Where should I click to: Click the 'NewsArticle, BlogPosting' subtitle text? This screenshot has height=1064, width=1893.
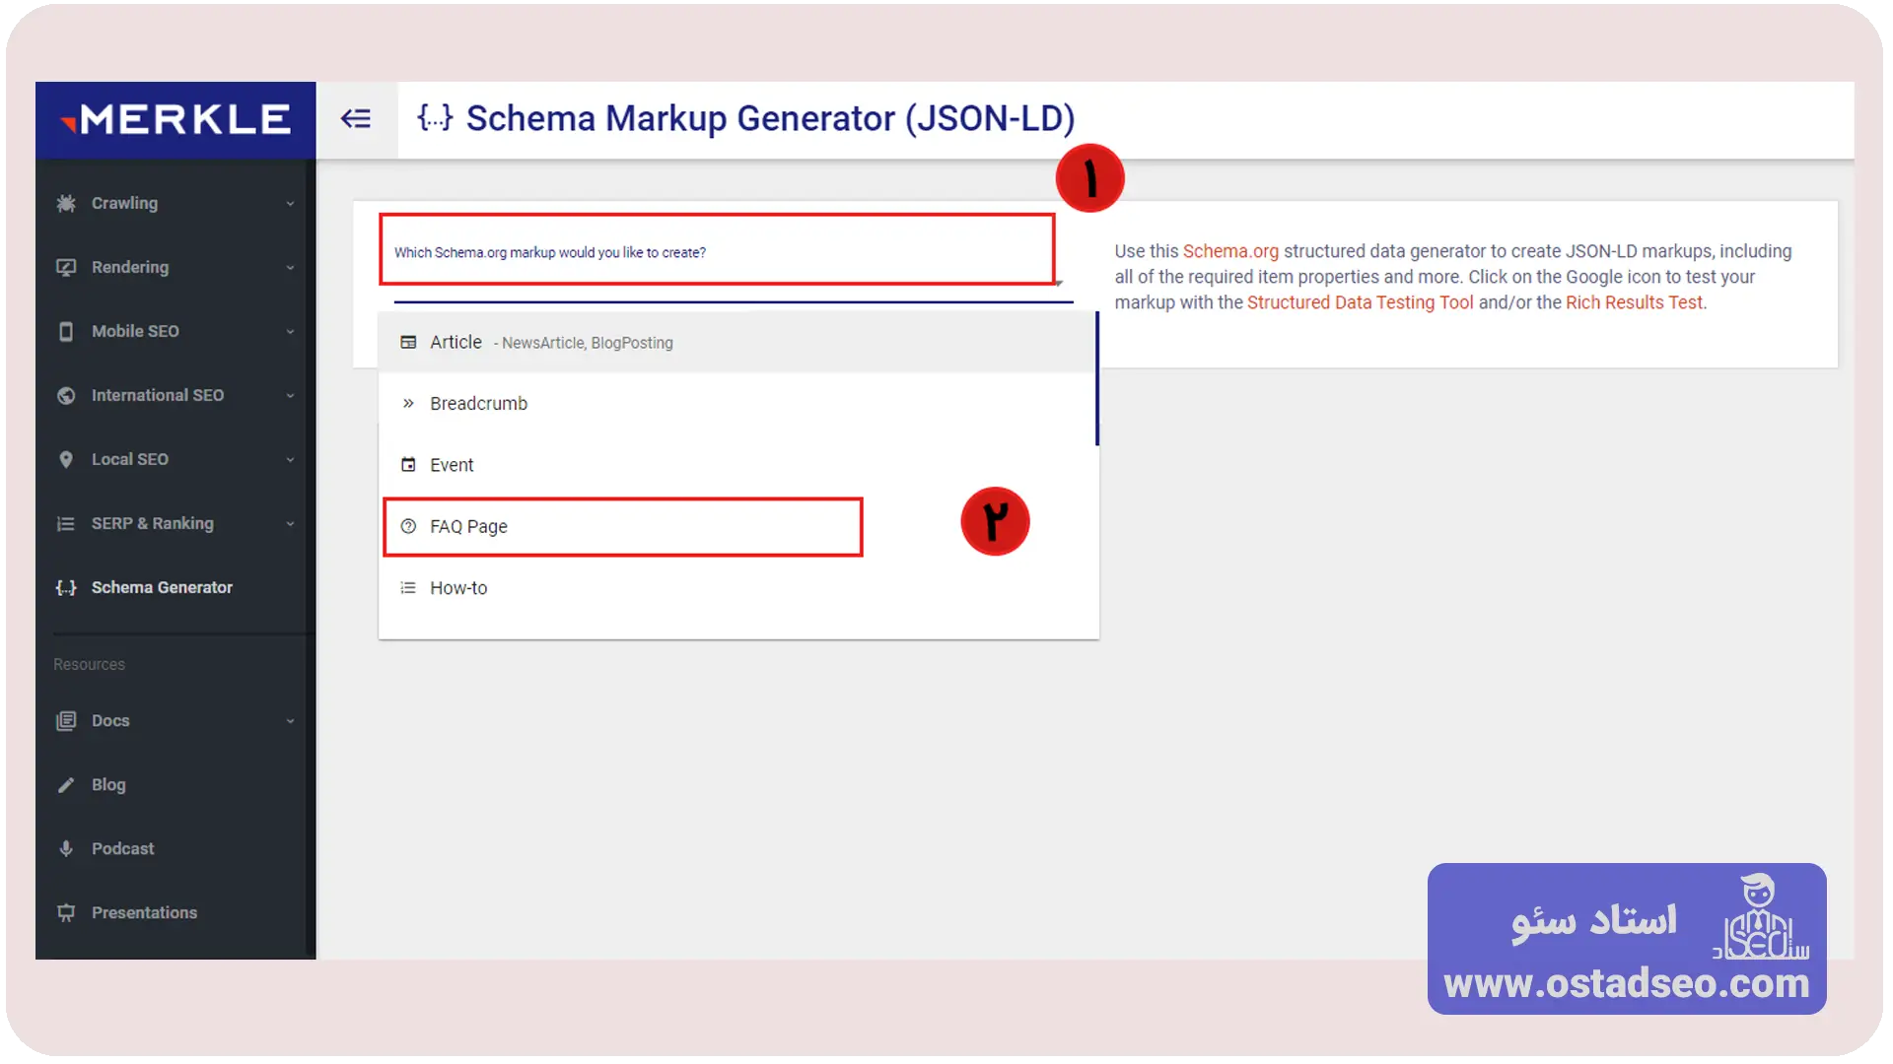tap(588, 343)
